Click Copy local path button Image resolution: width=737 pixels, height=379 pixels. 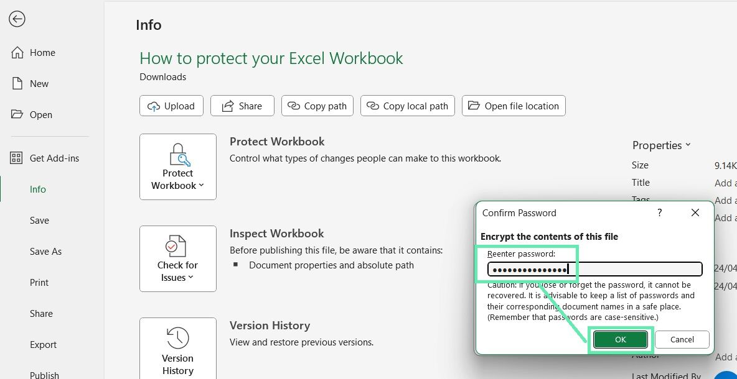tap(407, 106)
